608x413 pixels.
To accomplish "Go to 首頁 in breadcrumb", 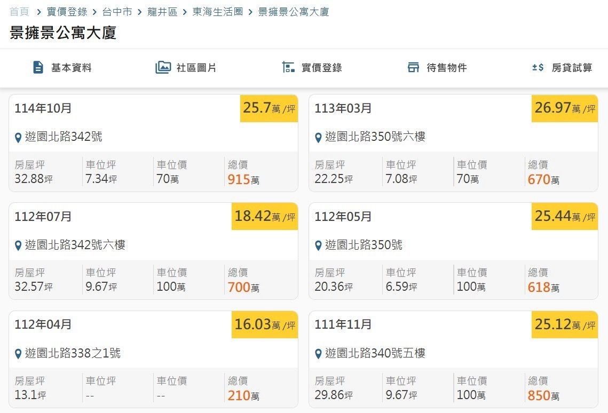I will click(x=19, y=12).
